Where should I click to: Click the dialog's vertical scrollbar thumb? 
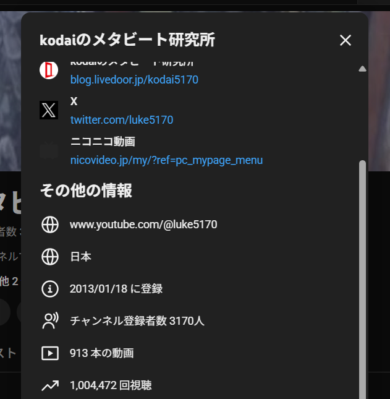point(362,280)
